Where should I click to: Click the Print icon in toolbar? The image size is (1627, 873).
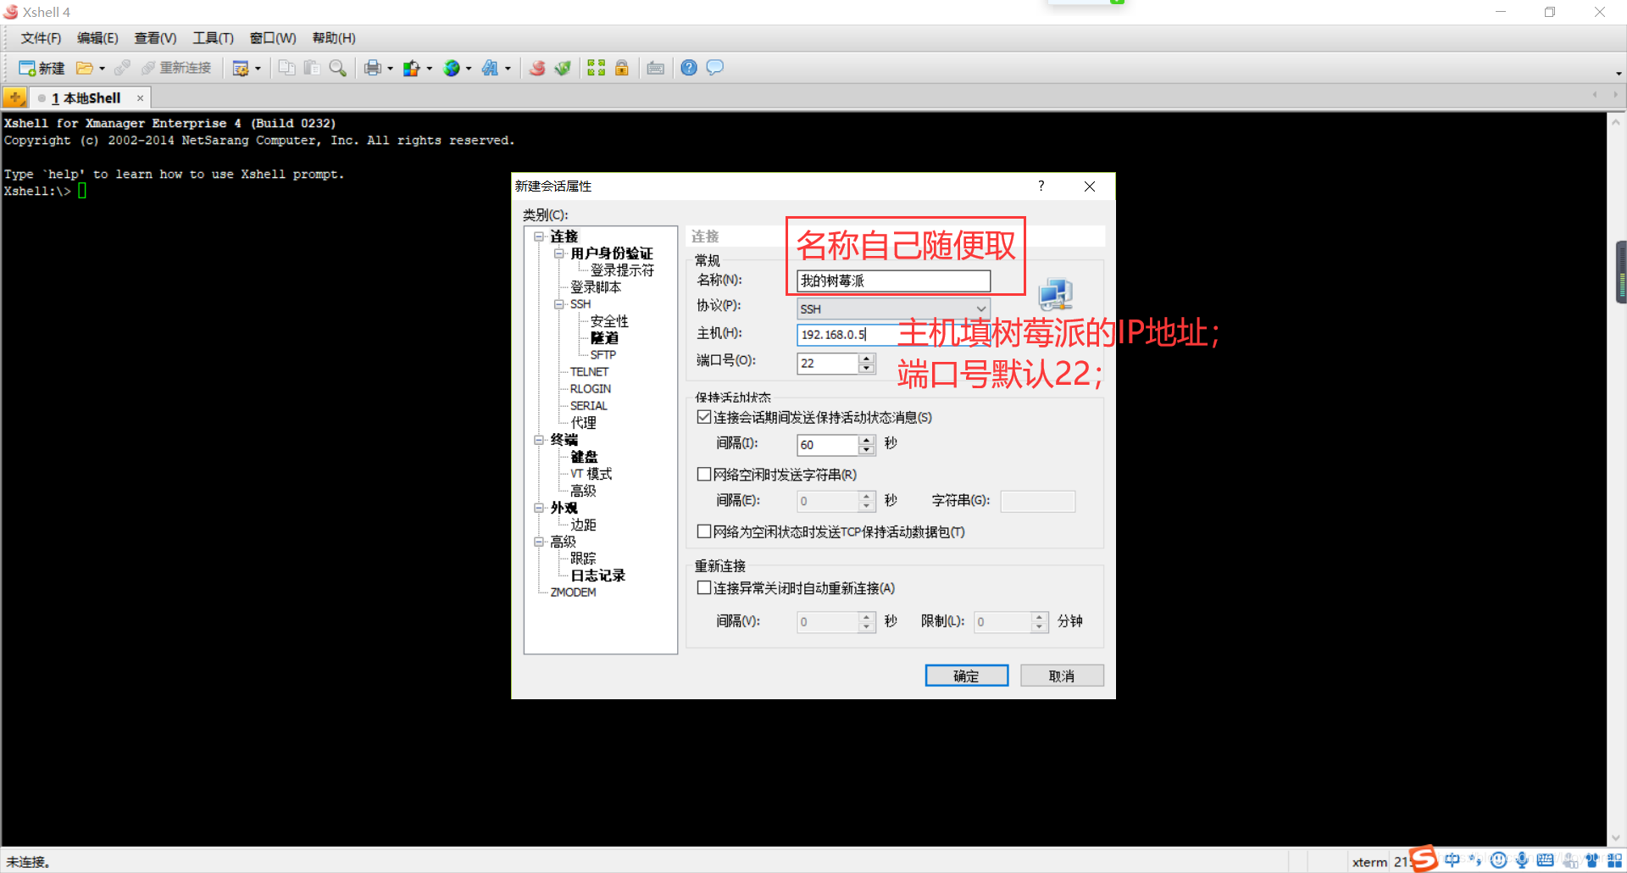[x=373, y=68]
